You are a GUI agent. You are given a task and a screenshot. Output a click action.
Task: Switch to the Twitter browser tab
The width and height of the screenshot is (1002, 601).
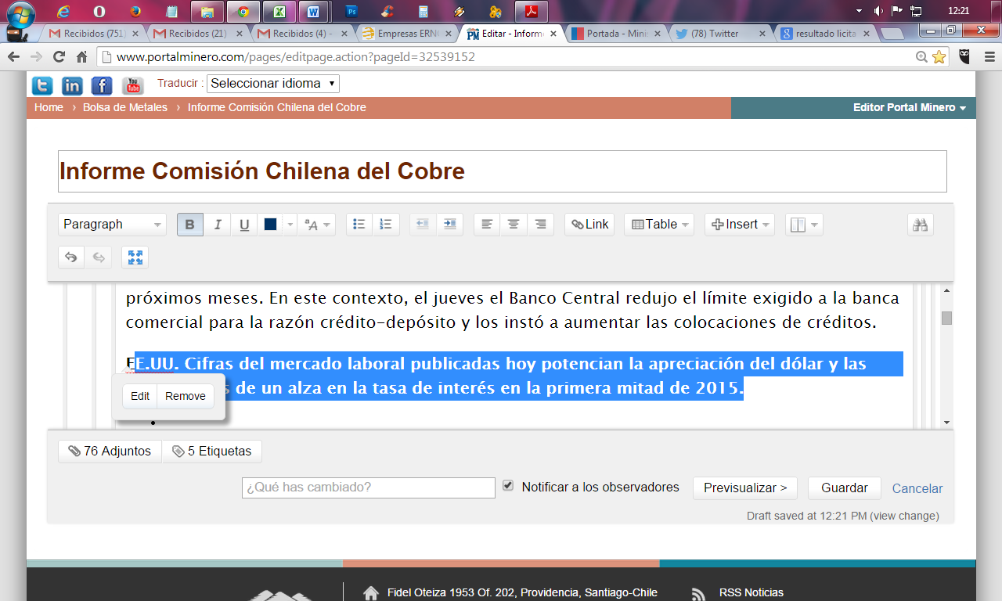click(717, 34)
